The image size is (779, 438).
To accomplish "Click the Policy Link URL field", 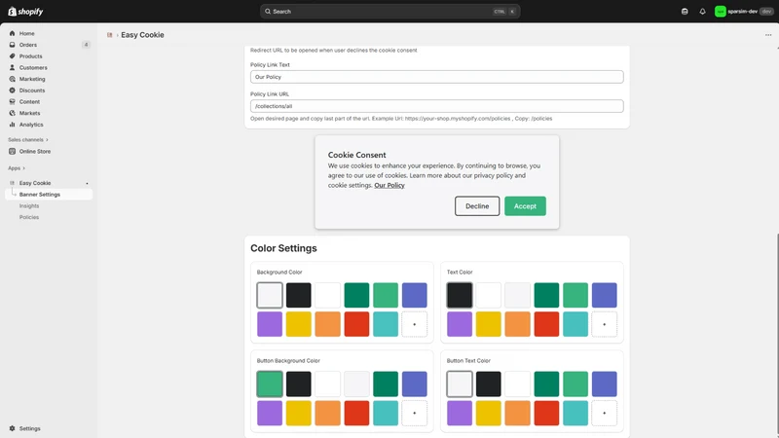I will 436,106.
